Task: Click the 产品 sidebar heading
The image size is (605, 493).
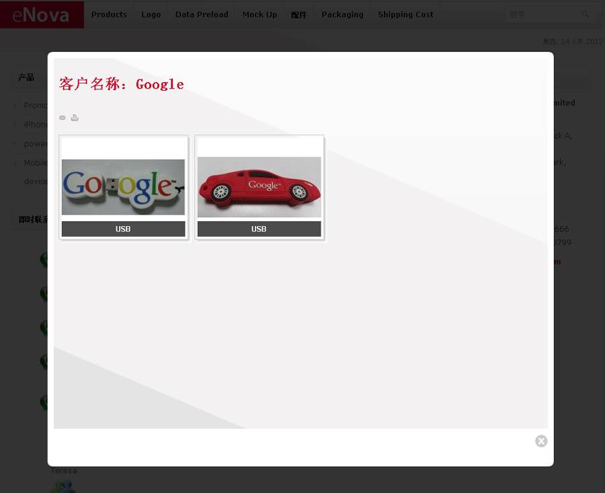Action: coord(26,77)
